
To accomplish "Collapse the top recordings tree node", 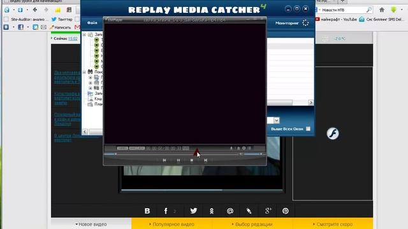I will pos(84,34).
